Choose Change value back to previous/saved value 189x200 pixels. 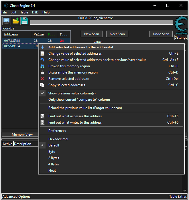coord(112,60)
